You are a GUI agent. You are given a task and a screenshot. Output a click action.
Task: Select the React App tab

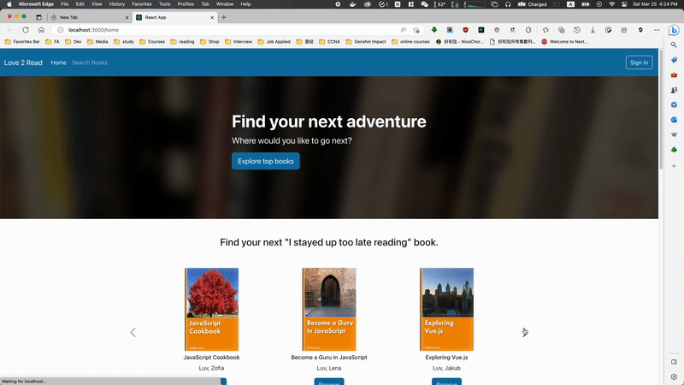click(174, 17)
